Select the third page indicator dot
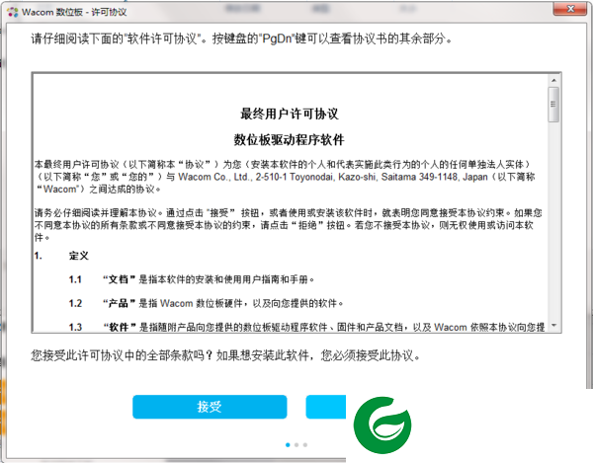Viewport: 593px width, 463px height. 305,445
